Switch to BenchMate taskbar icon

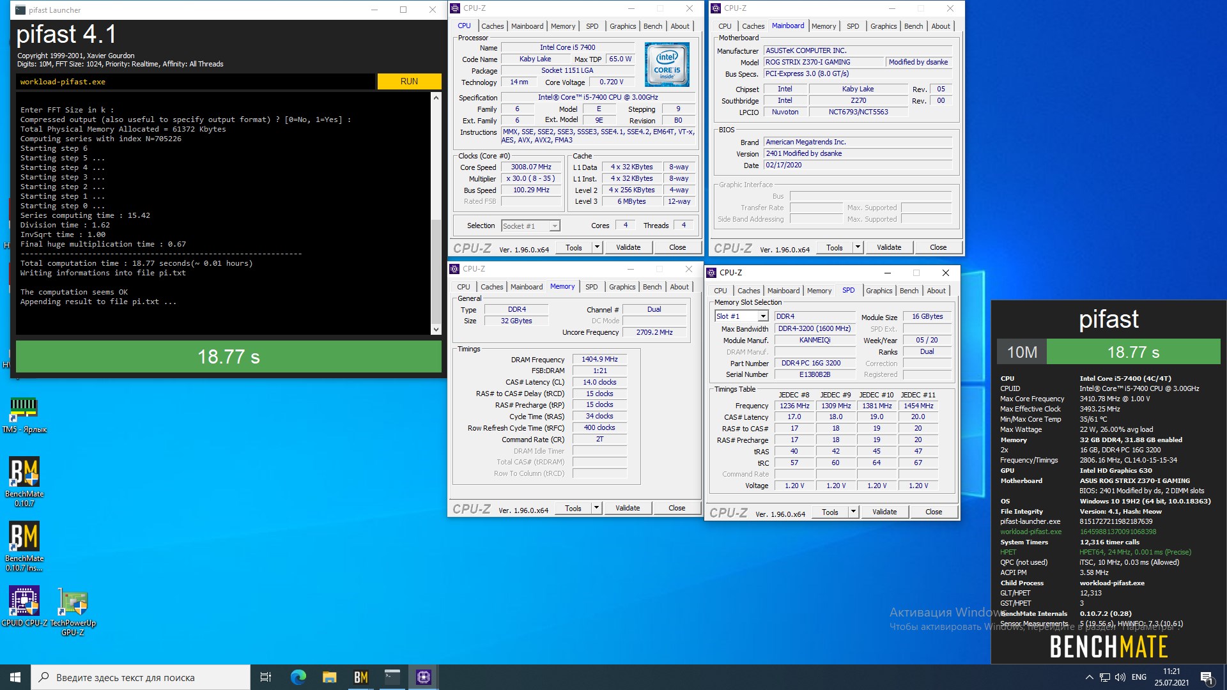pos(360,677)
